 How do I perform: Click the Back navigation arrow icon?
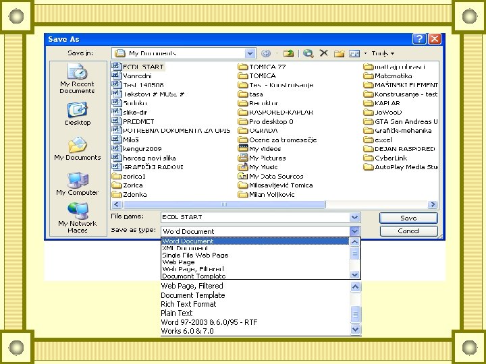[x=266, y=53]
